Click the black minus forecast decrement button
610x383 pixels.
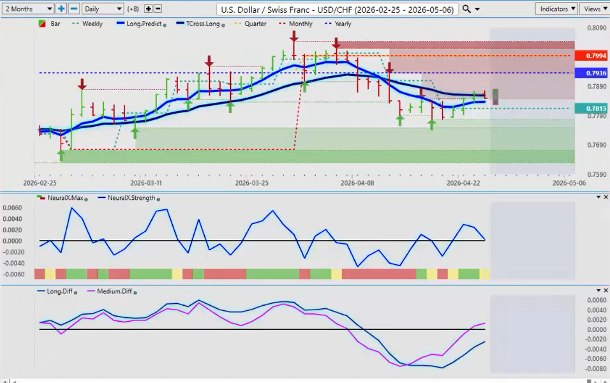pos(158,9)
